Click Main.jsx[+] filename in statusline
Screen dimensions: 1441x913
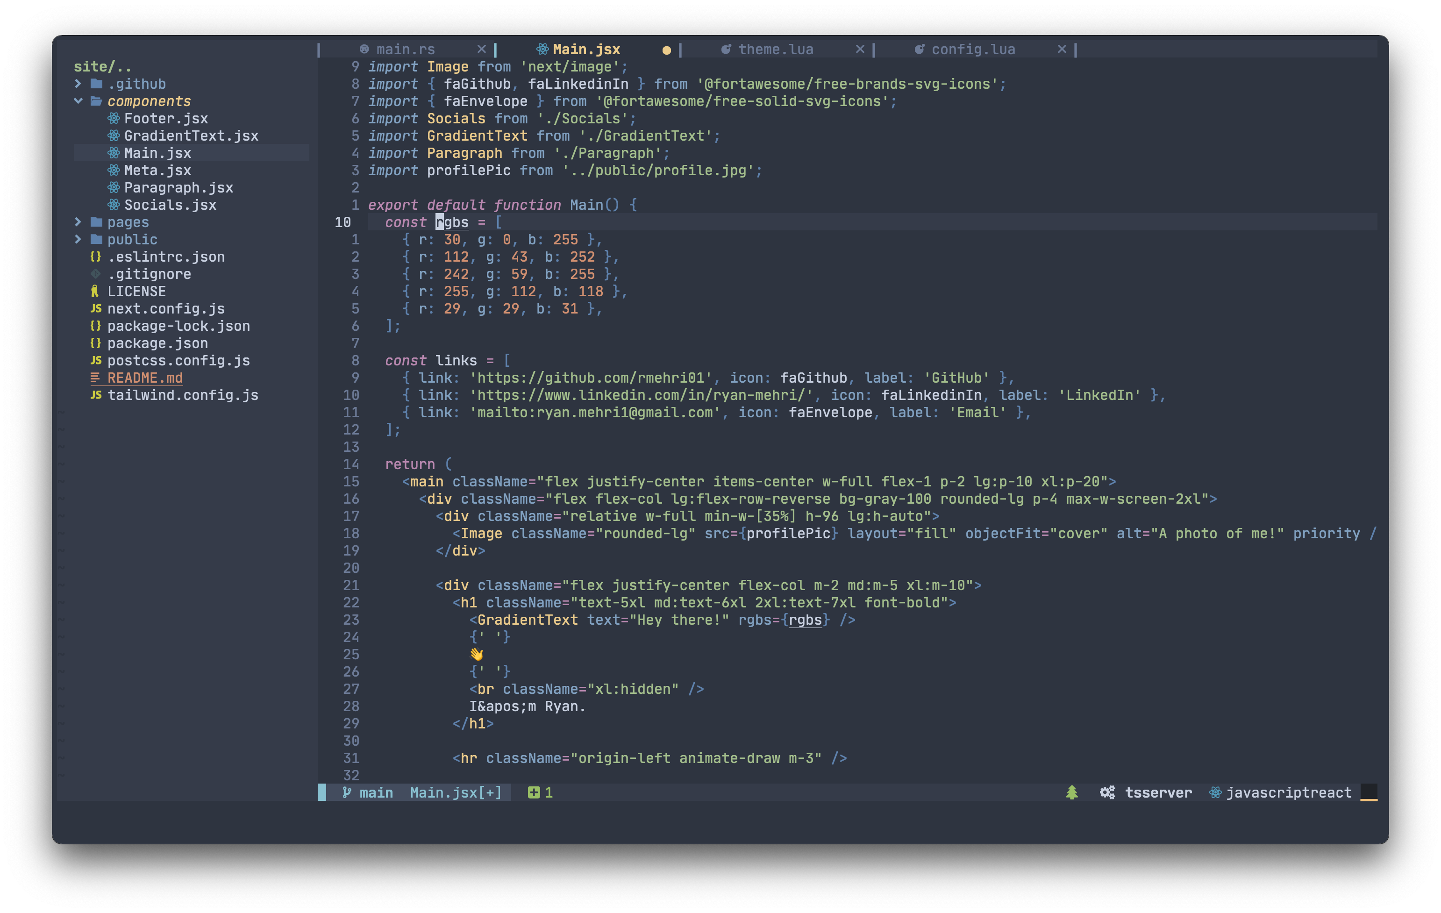456,793
